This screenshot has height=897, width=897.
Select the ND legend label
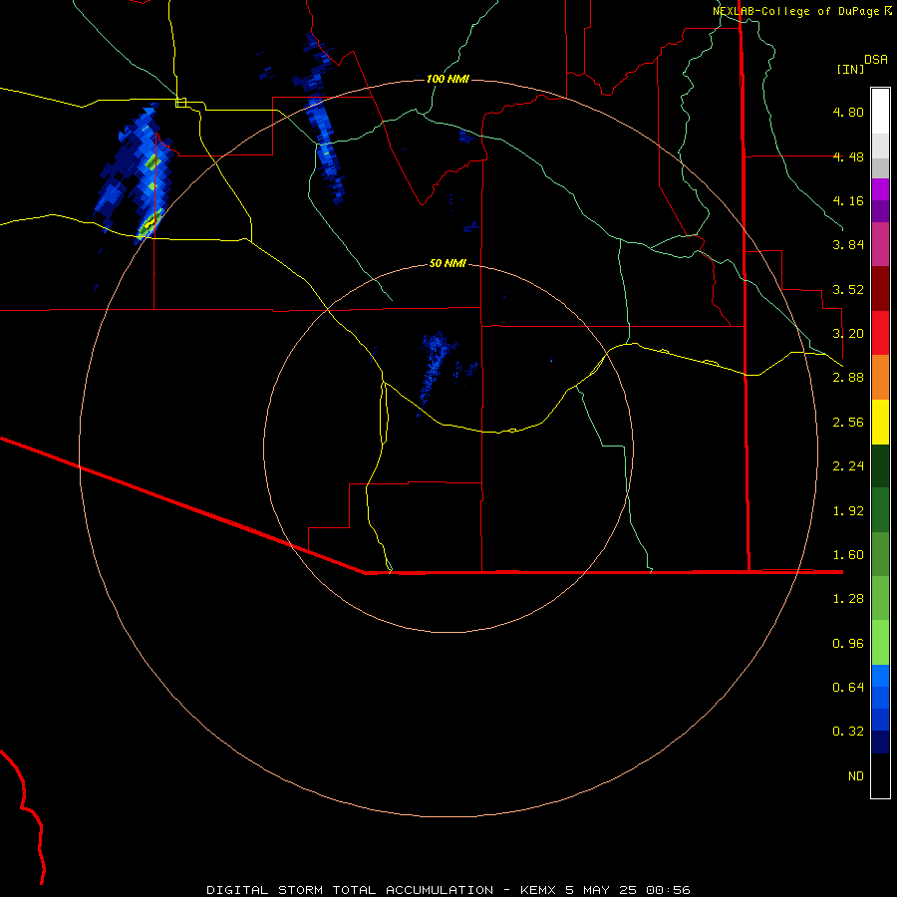(856, 776)
